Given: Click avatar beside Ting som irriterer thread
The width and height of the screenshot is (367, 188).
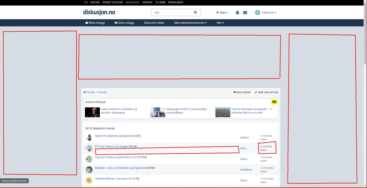Looking at the screenshot, I should point(89,159).
